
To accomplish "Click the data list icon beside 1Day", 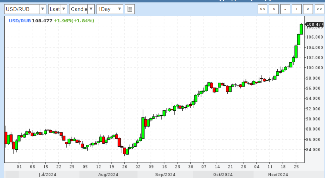I will [130, 9].
